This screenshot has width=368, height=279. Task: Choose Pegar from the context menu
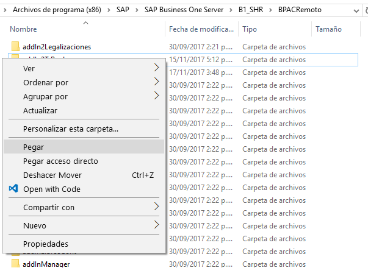coord(34,147)
